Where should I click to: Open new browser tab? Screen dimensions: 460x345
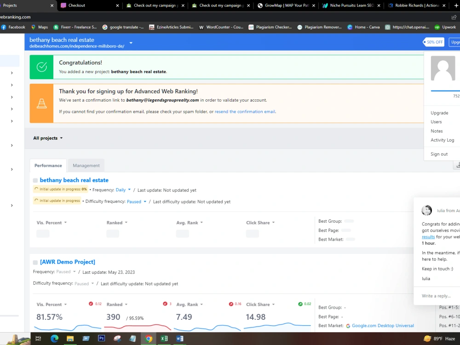coord(456,5)
